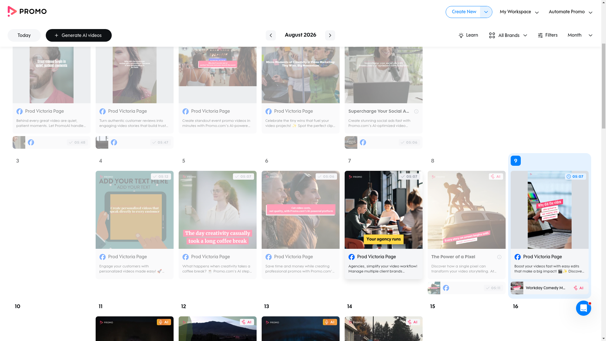Image resolution: width=606 pixels, height=341 pixels.
Task: Click Facebook icon on "Boost your videos fast" card
Action: click(x=518, y=257)
